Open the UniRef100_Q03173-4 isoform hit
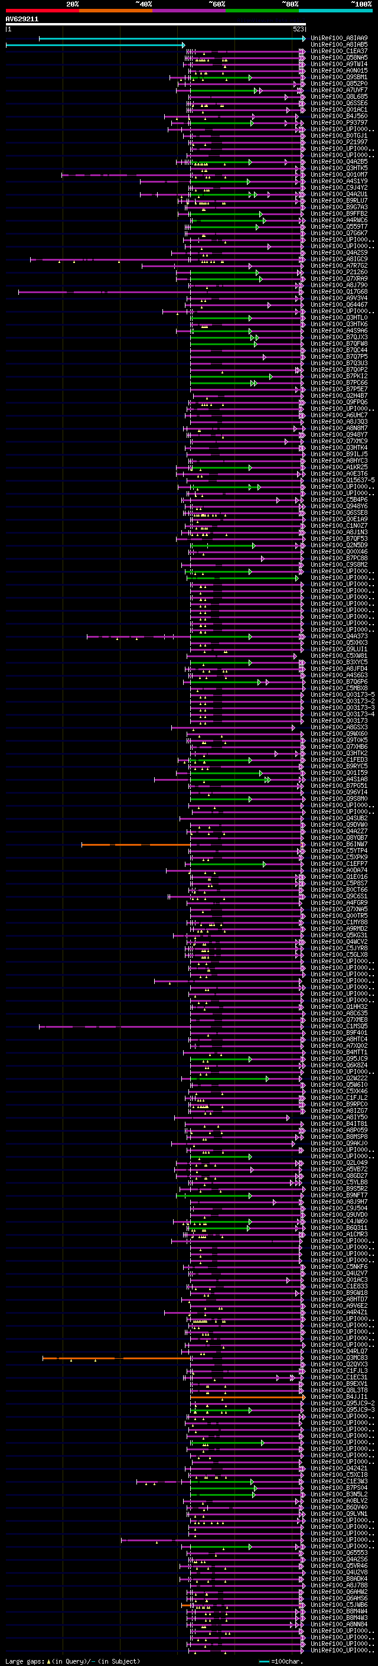Screen dimensions: 378x1666 pos(343,714)
